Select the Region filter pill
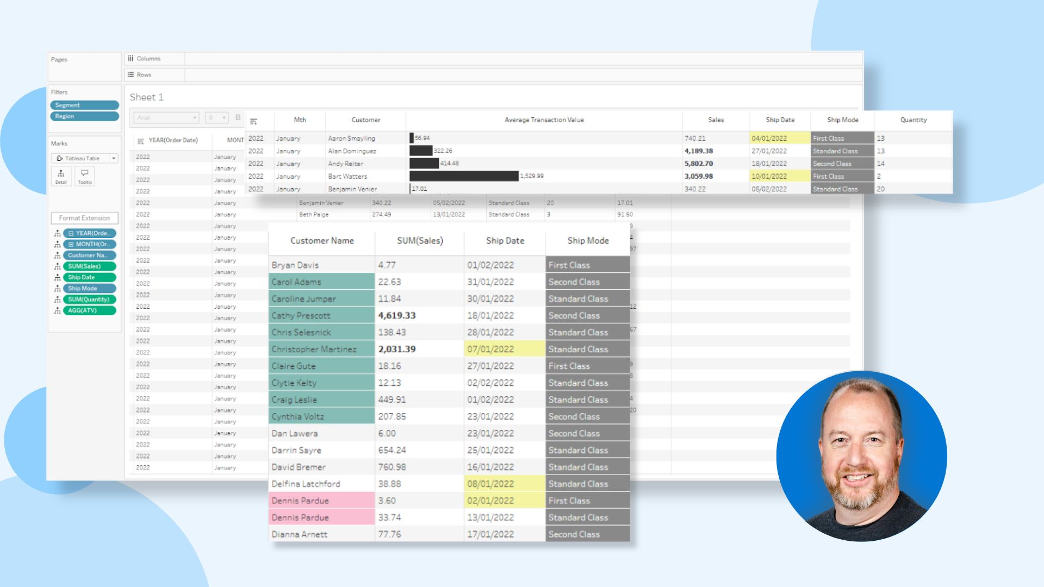1044x587 pixels. tap(84, 116)
